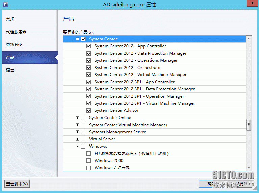Viewport: 259px width, 193px height.
Task: Select the System Center 2012 - Orchestrator text
Action: [128, 68]
